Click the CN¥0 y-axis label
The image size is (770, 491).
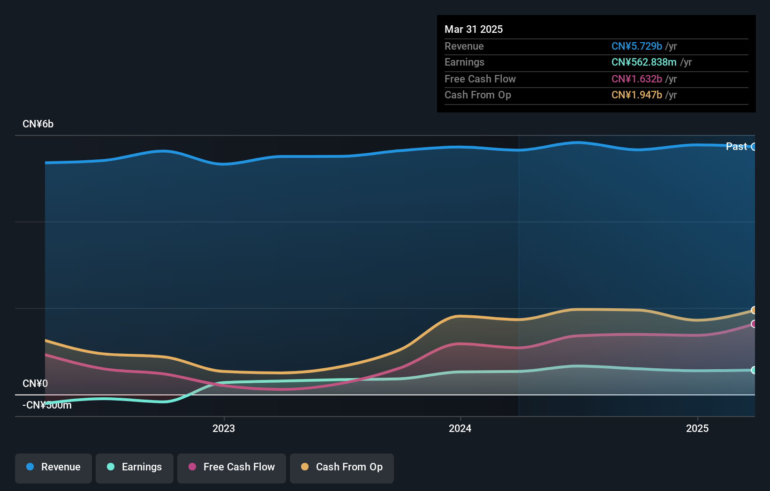[35, 384]
